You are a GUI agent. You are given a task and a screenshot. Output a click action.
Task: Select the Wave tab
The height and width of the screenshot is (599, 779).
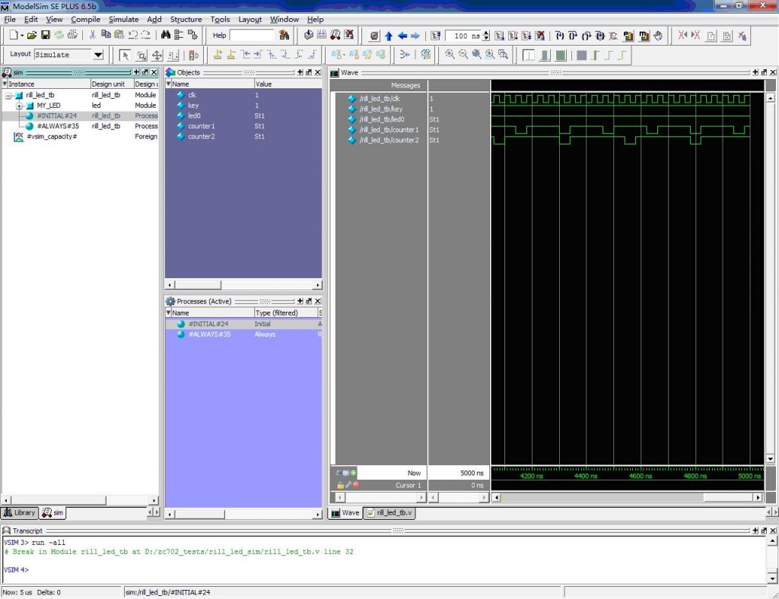click(x=345, y=512)
